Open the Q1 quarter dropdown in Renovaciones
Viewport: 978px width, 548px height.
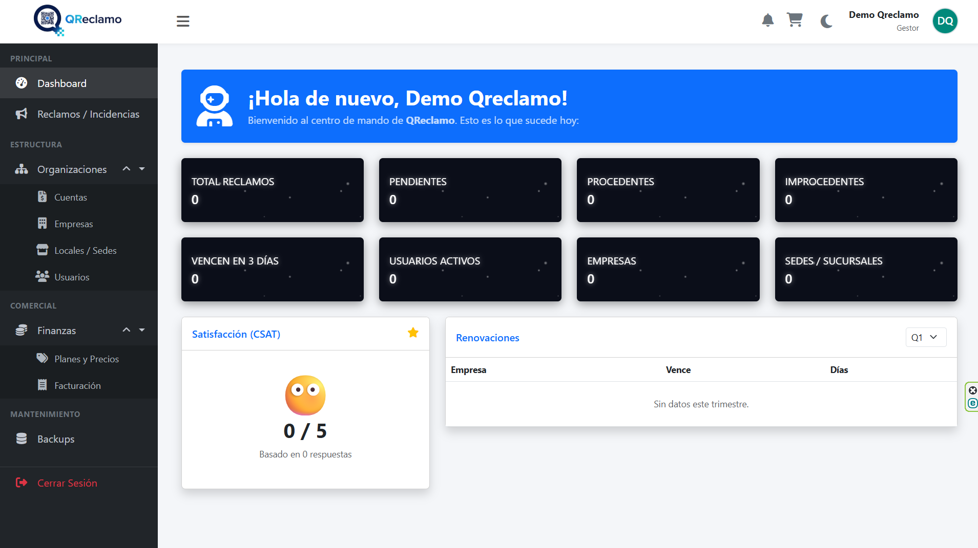[925, 337]
